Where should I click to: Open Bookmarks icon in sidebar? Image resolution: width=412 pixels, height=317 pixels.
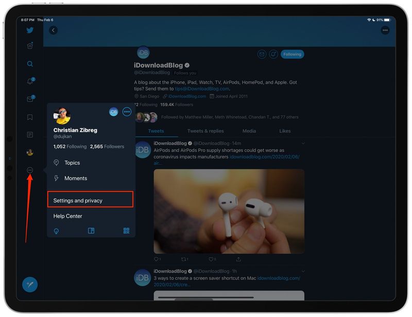coord(30,117)
